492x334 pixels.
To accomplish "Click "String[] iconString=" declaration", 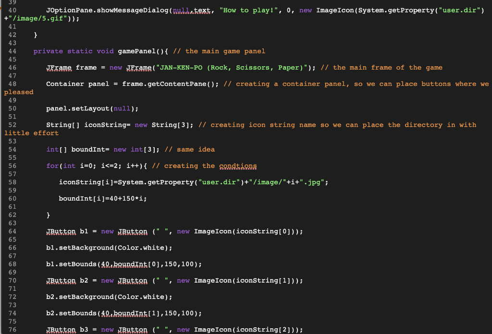I will tap(88, 125).
